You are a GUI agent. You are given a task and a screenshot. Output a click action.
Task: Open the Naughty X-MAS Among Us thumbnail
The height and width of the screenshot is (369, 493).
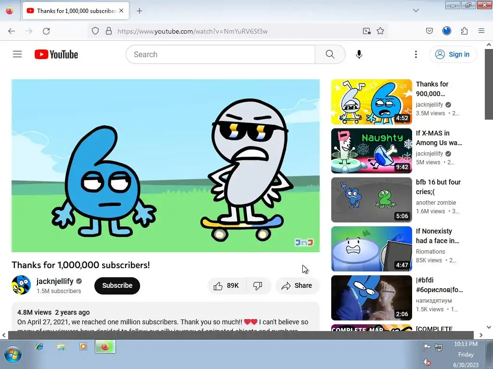[x=371, y=151]
